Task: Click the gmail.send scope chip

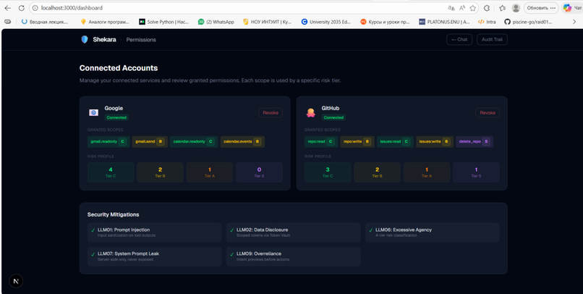Action: coord(150,141)
